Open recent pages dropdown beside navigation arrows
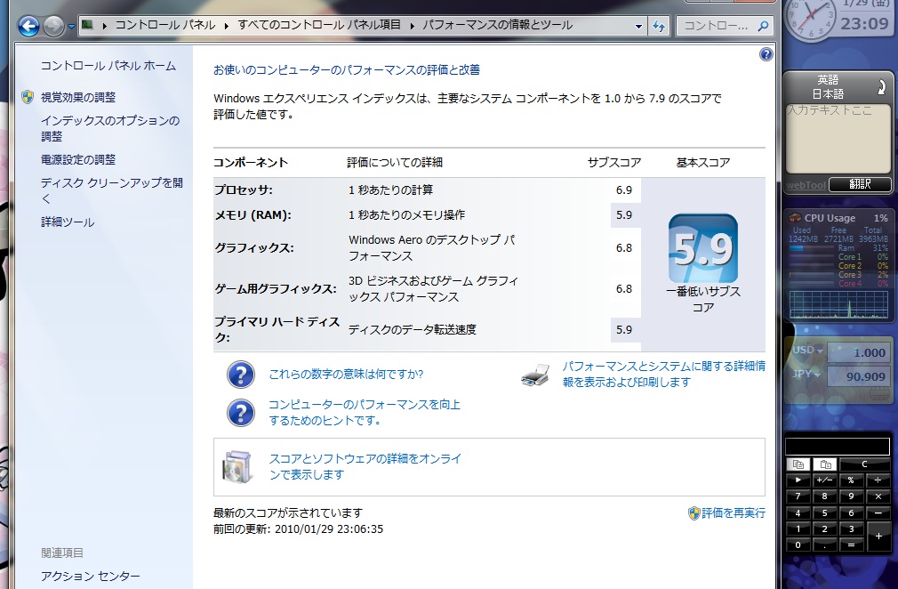898x589 pixels. (71, 27)
